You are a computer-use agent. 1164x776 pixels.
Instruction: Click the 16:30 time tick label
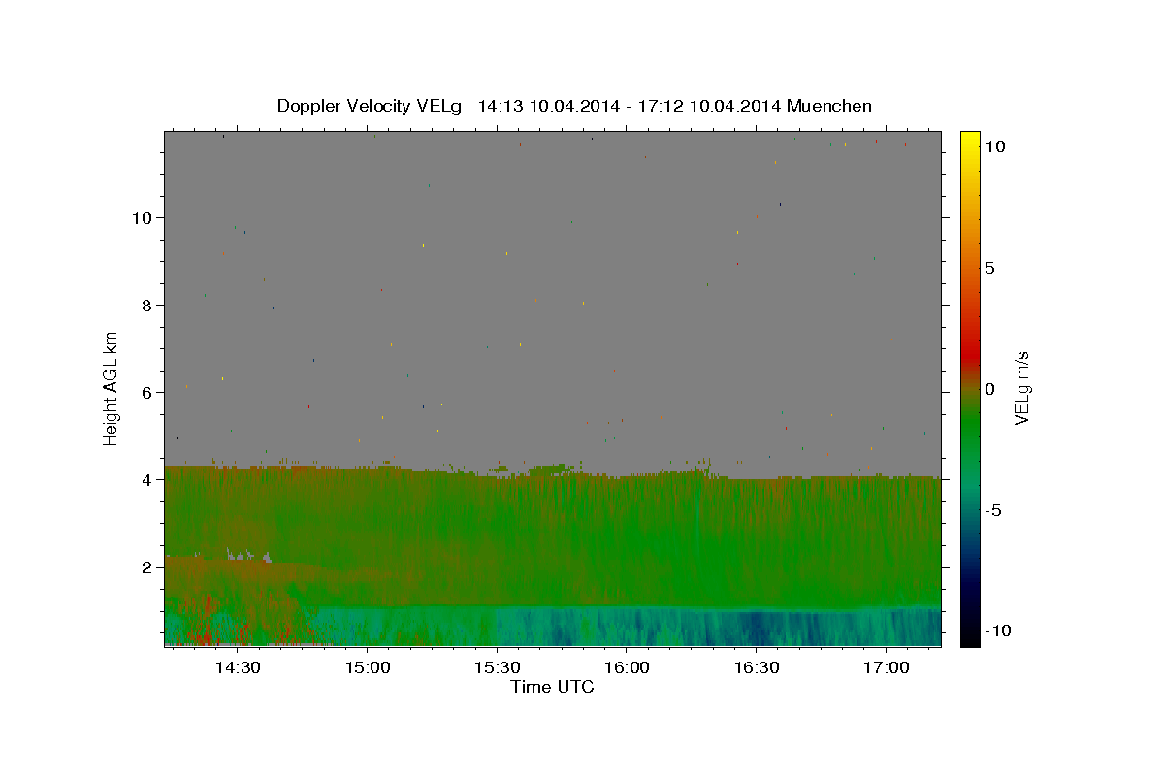(x=757, y=667)
